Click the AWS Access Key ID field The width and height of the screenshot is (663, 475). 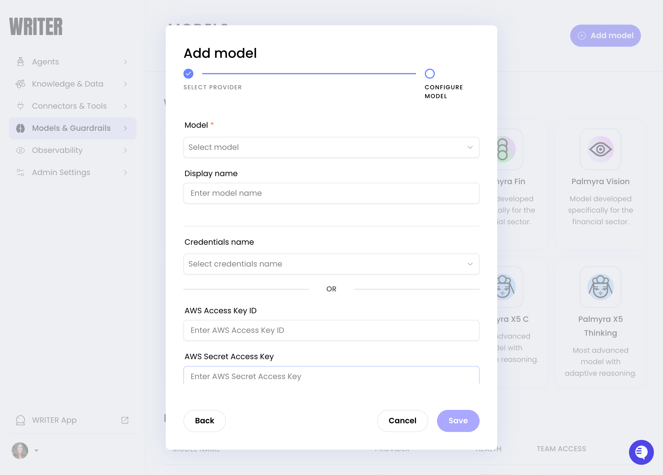pos(331,330)
